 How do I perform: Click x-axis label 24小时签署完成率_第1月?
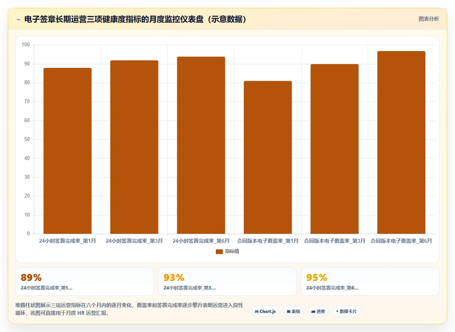[x=68, y=241]
